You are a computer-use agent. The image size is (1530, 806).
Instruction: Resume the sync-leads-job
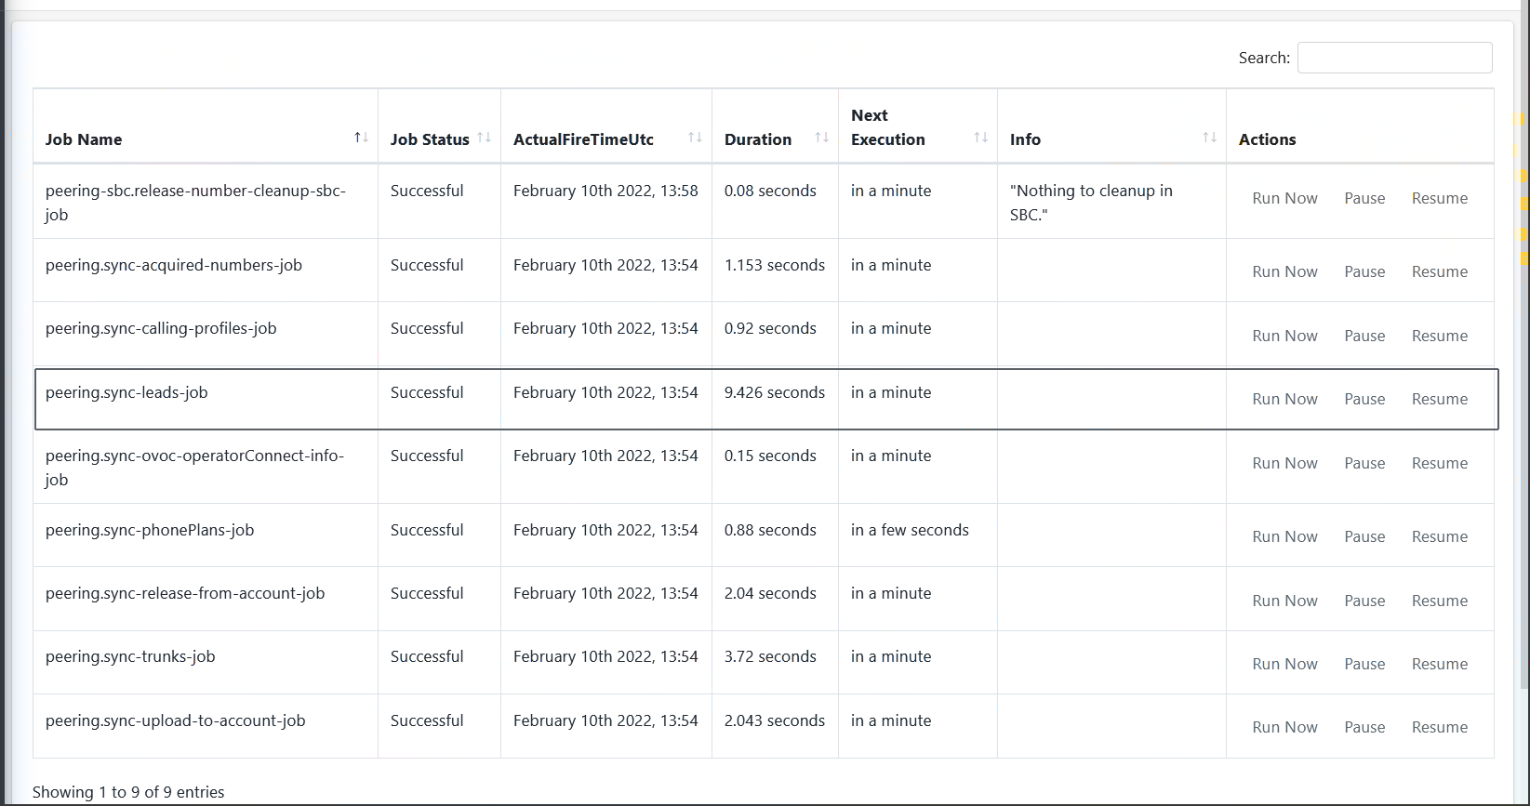pos(1440,399)
